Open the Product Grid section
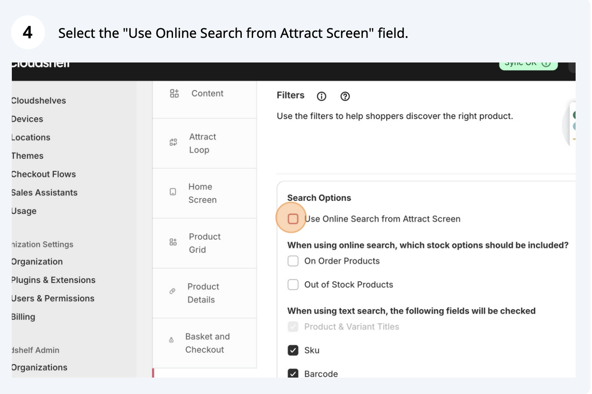592x394 pixels. [x=204, y=244]
